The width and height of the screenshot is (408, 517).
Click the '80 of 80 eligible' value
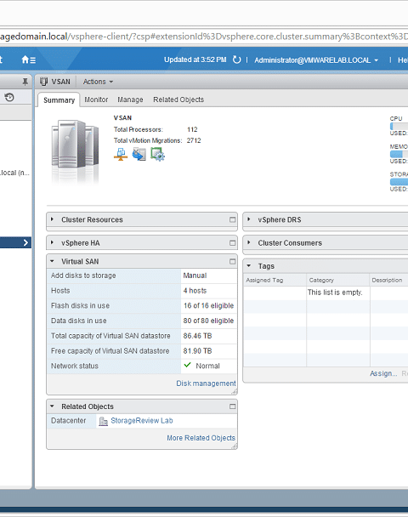(x=208, y=321)
